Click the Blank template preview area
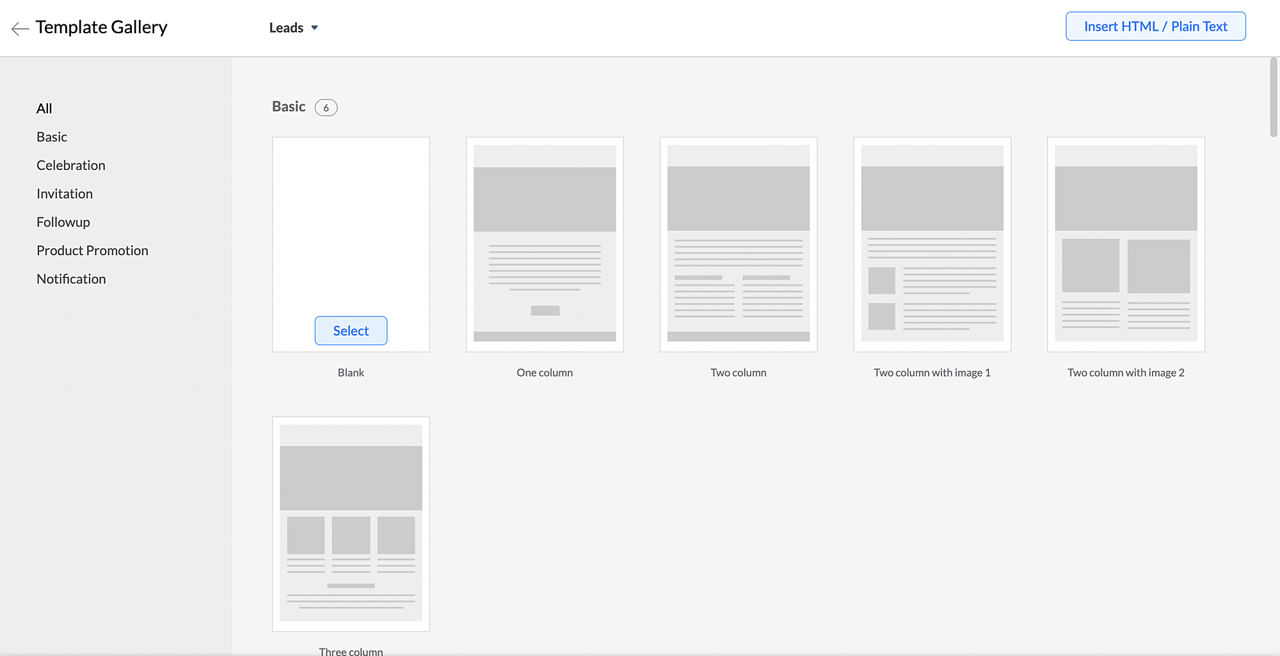This screenshot has width=1280, height=656. 351,224
